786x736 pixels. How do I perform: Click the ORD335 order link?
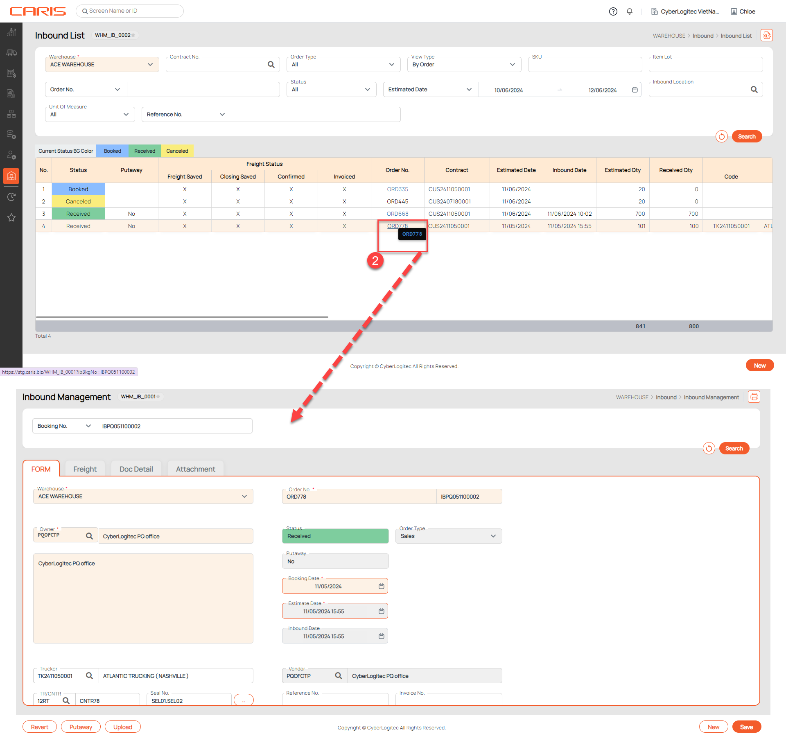click(397, 189)
